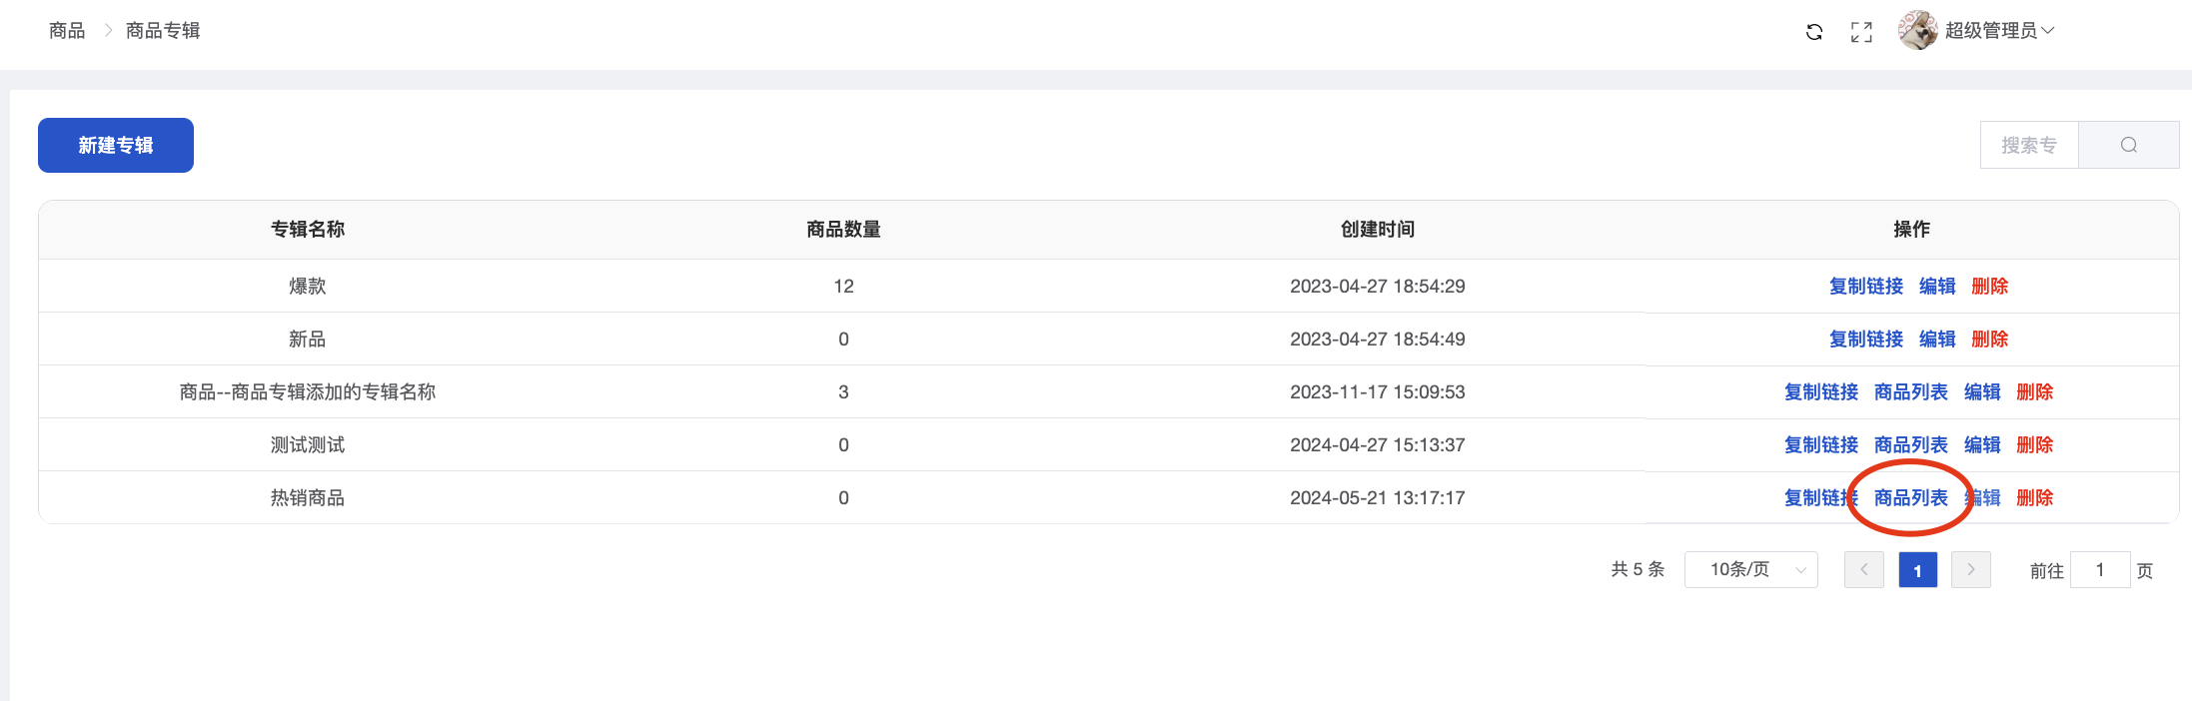Focus the go-to page number field
Screen dimensions: 2192x701
(2099, 570)
